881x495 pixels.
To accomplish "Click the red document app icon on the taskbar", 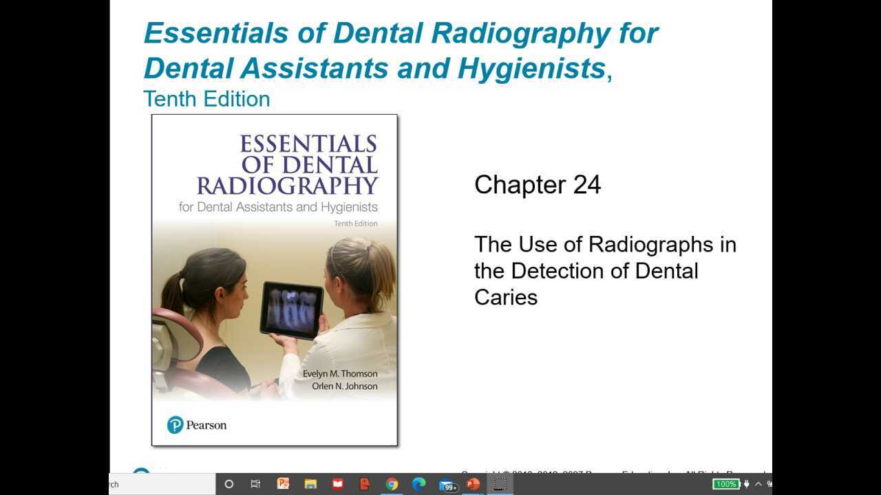I will [x=365, y=484].
